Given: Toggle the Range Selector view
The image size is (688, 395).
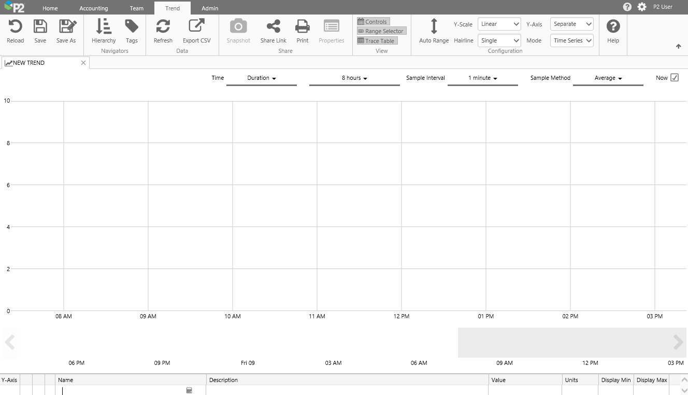Looking at the screenshot, I should tap(381, 31).
